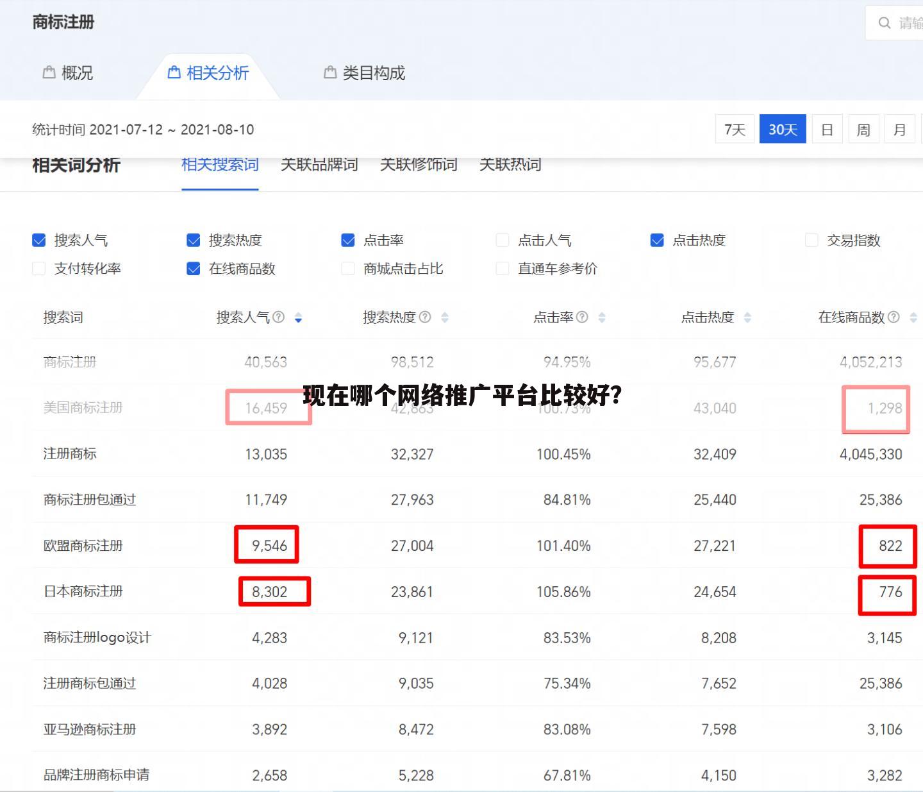
Task: Disable the 搜索热度 checkbox
Action: pos(193,240)
